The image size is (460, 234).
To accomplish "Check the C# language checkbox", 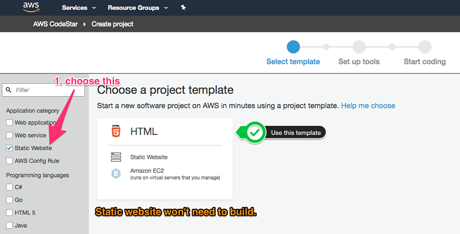I will [x=9, y=187].
